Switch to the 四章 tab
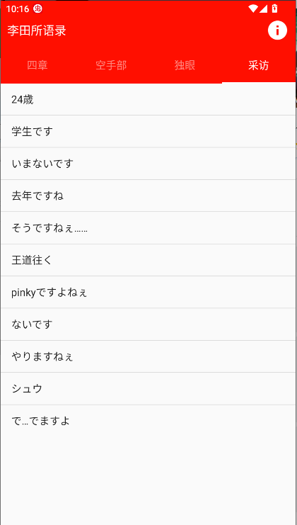The height and width of the screenshot is (525, 297). coord(37,66)
